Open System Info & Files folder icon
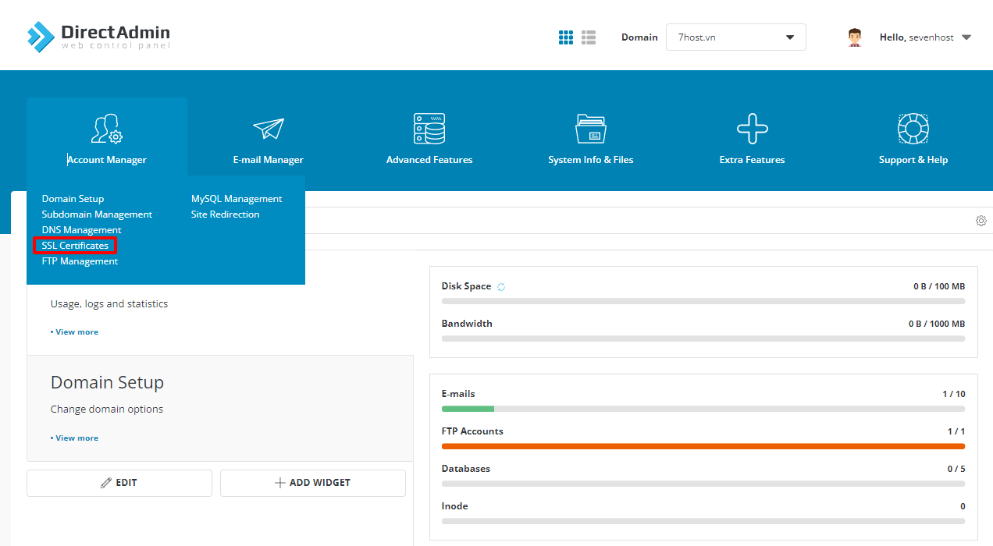The width and height of the screenshot is (993, 546). coord(591,129)
